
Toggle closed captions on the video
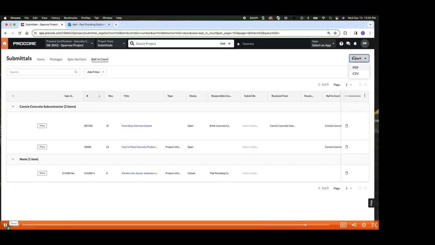tap(343, 225)
